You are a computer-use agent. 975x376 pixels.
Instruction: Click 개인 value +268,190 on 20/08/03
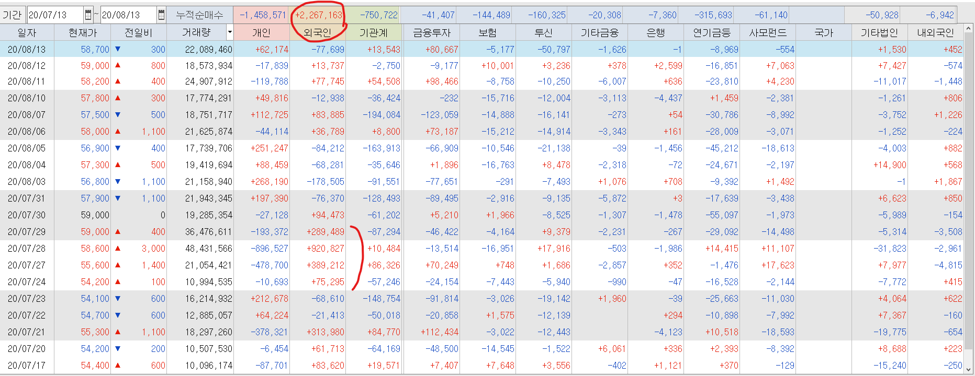point(270,182)
